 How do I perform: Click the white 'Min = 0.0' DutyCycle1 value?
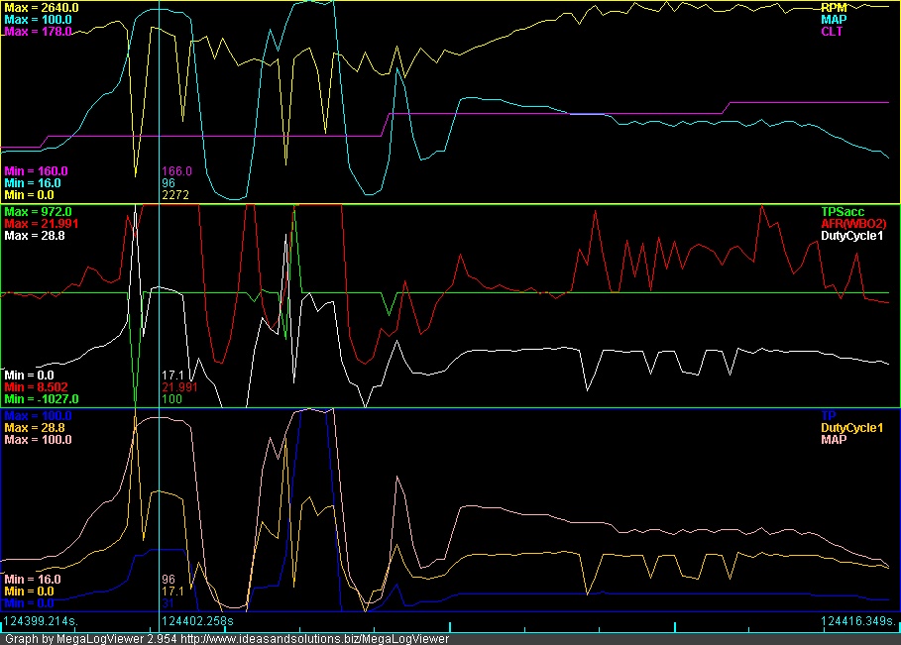coord(29,376)
